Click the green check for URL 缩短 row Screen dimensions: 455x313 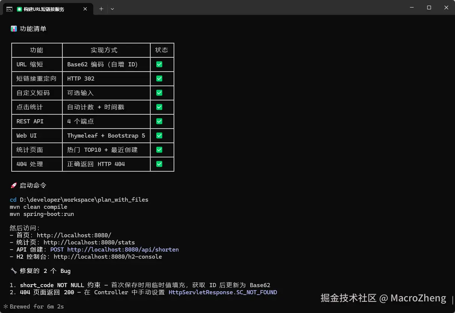159,64
